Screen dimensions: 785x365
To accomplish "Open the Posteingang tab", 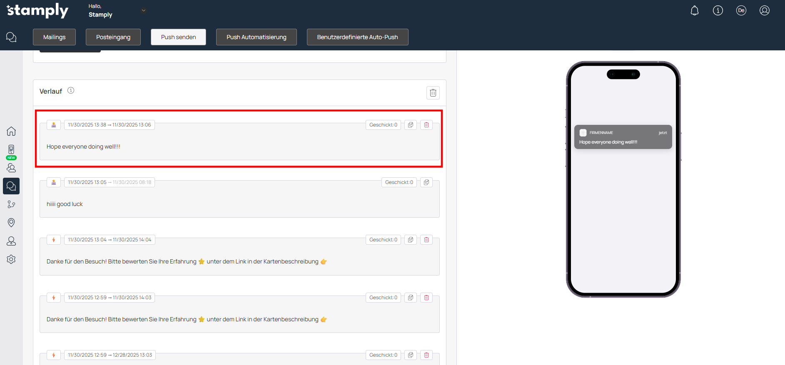I will tap(113, 37).
